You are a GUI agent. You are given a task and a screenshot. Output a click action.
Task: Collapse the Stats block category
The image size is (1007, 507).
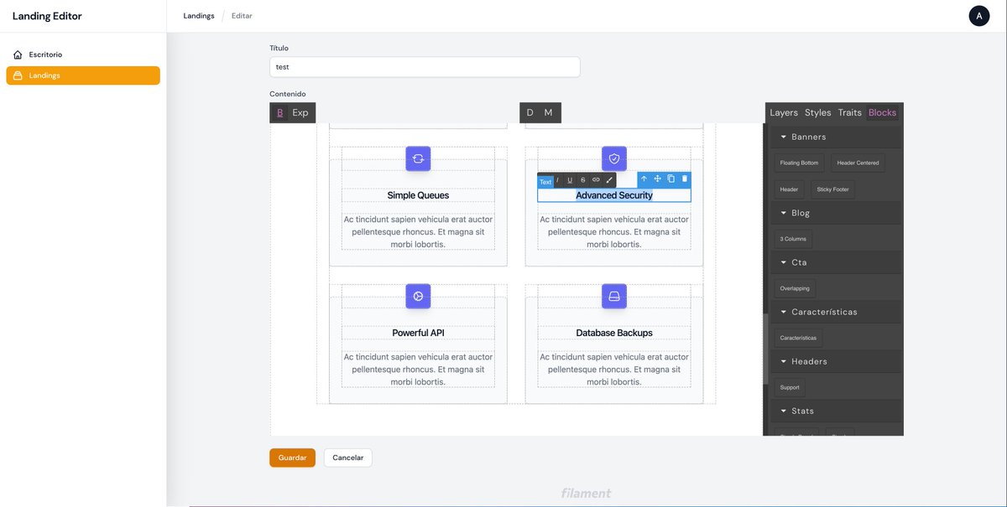coord(836,411)
